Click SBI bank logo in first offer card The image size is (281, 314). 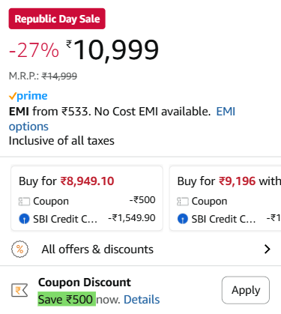coord(24,219)
